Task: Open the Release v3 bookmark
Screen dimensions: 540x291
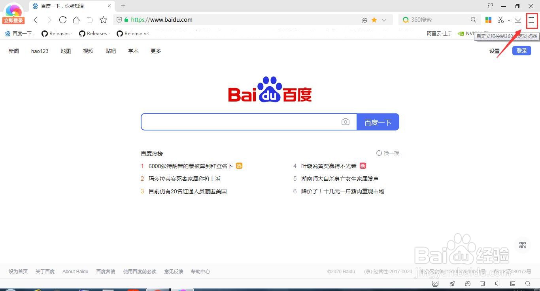Action: pyautogui.click(x=133, y=34)
